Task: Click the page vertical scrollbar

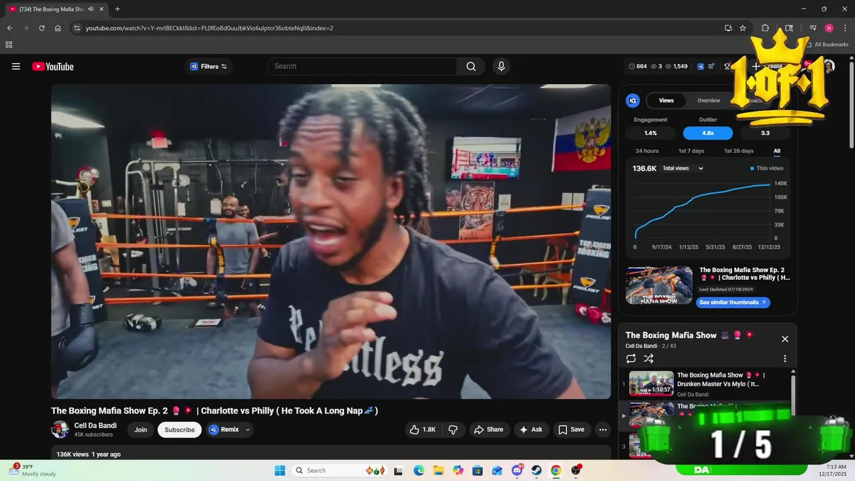Action: [x=851, y=105]
